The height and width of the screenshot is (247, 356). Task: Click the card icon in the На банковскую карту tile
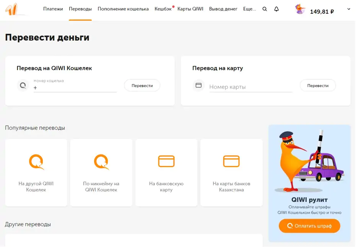pyautogui.click(x=166, y=161)
